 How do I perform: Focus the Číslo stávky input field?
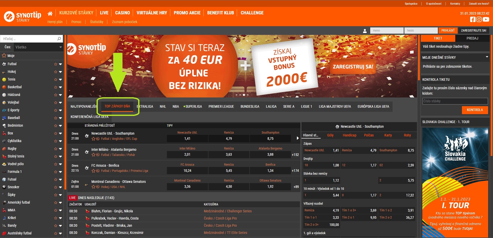pyautogui.click(x=455, y=101)
